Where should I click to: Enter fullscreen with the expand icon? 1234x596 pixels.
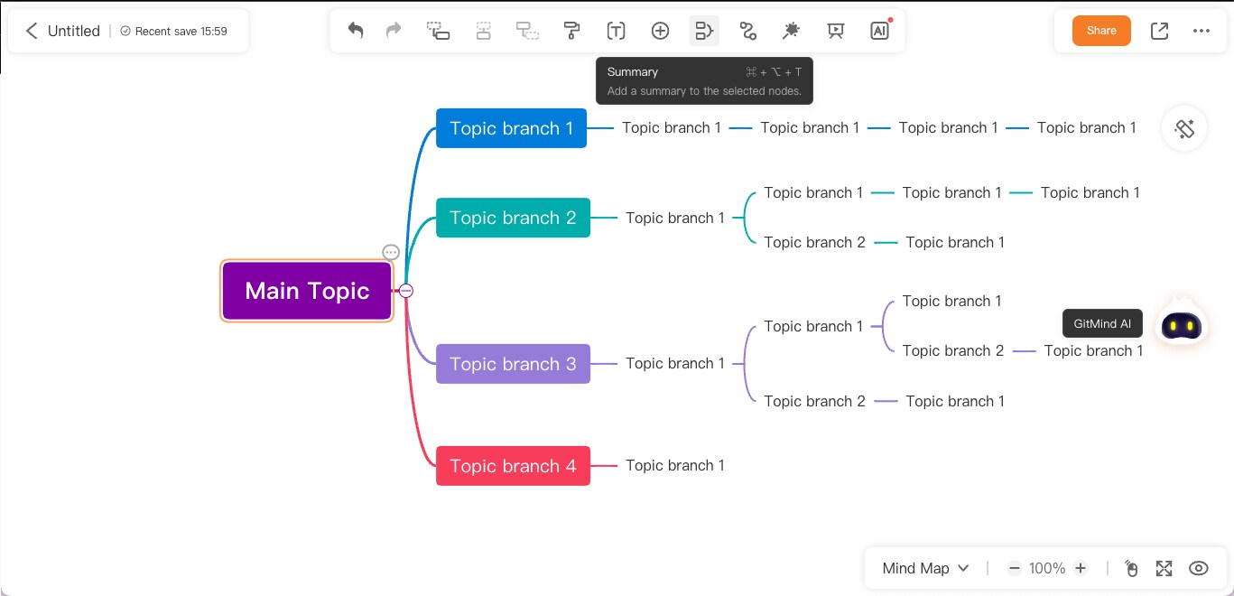tap(1164, 568)
